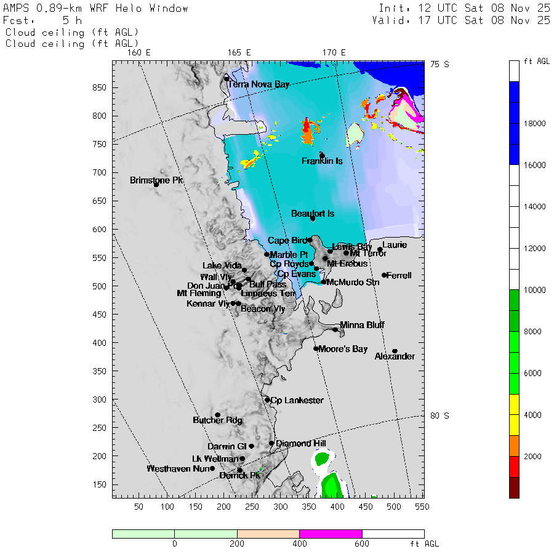Click the Diamond Hill station dot
The width and height of the screenshot is (554, 554).
click(271, 443)
